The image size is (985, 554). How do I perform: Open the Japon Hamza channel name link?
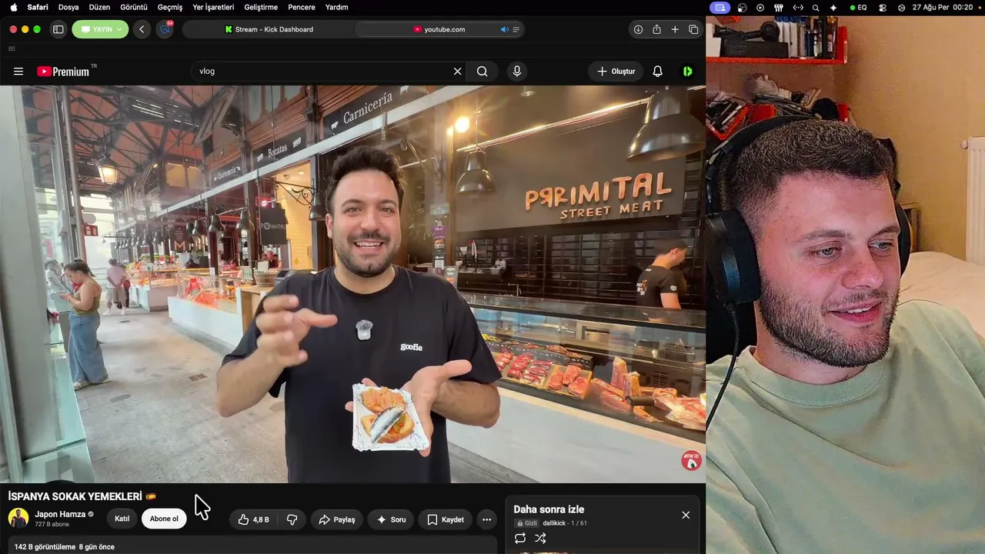coord(60,514)
